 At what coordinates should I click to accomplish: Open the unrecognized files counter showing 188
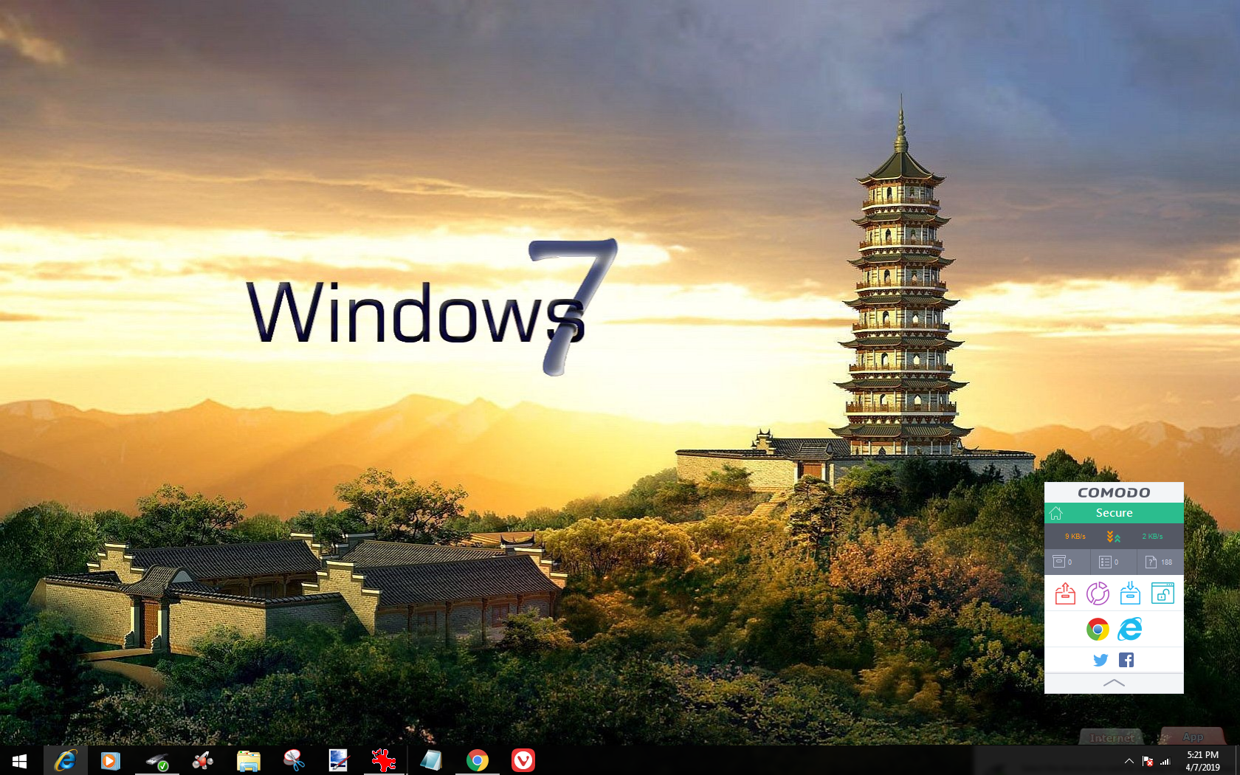pos(1159,562)
